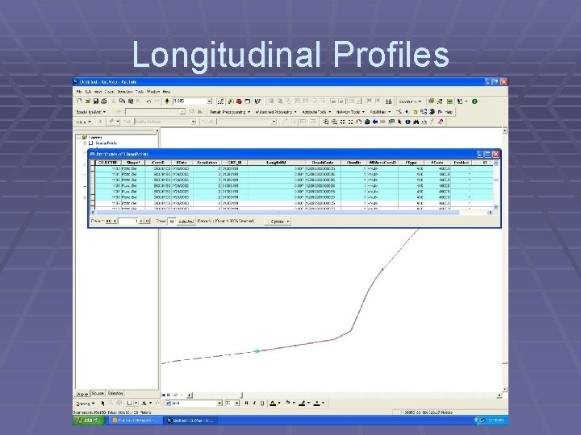
Task: Click the Italic formatting button
Action: (254, 404)
